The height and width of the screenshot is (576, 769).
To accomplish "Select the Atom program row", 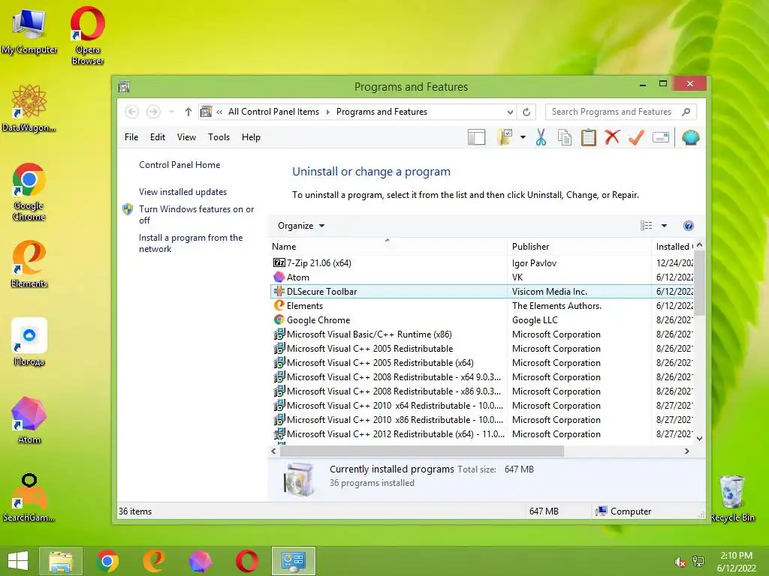I will [x=482, y=277].
